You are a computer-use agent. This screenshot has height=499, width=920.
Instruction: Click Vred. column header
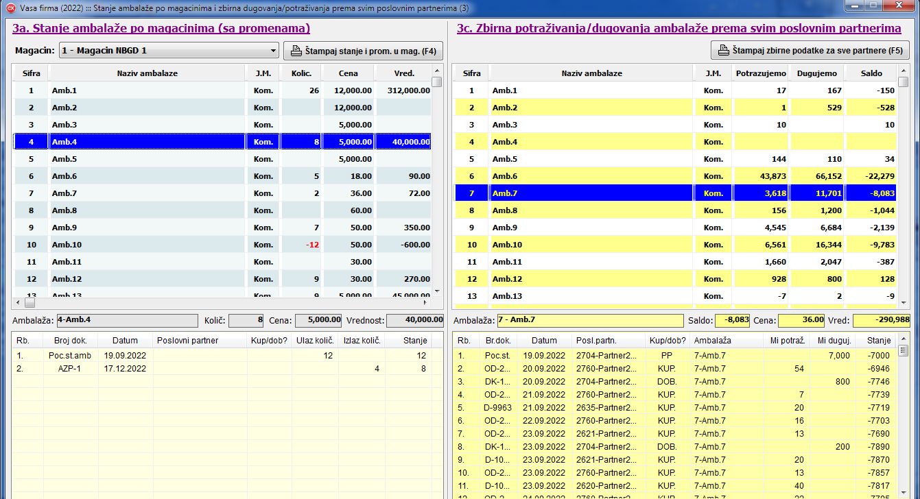403,73
